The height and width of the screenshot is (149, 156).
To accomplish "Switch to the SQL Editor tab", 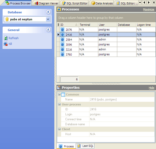I will pyautogui.click(x=127, y=3).
